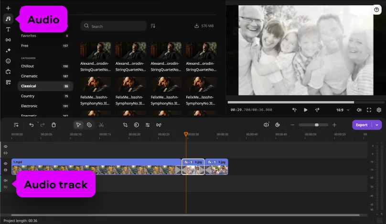The height and width of the screenshot is (224, 386).
Task: Open the Text titles panel
Action: pyautogui.click(x=8, y=30)
